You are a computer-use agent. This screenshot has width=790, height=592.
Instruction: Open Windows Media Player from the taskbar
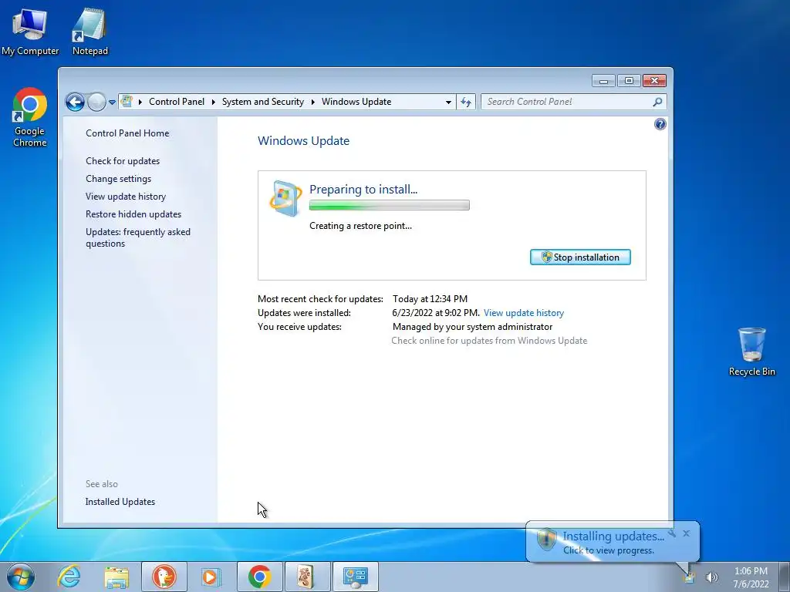(x=210, y=577)
